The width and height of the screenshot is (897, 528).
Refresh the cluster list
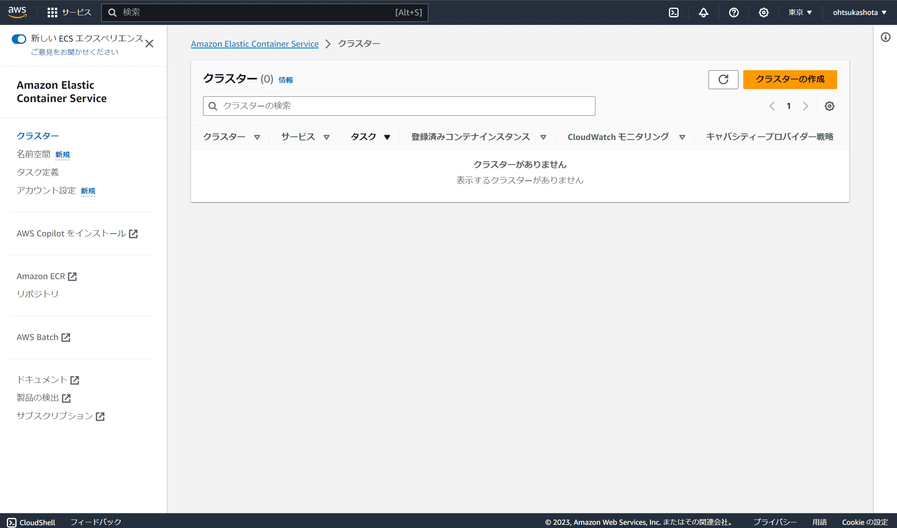[x=723, y=79]
